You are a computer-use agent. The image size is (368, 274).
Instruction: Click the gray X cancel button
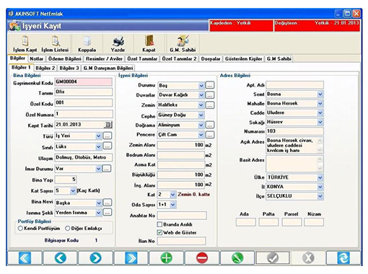308,258
